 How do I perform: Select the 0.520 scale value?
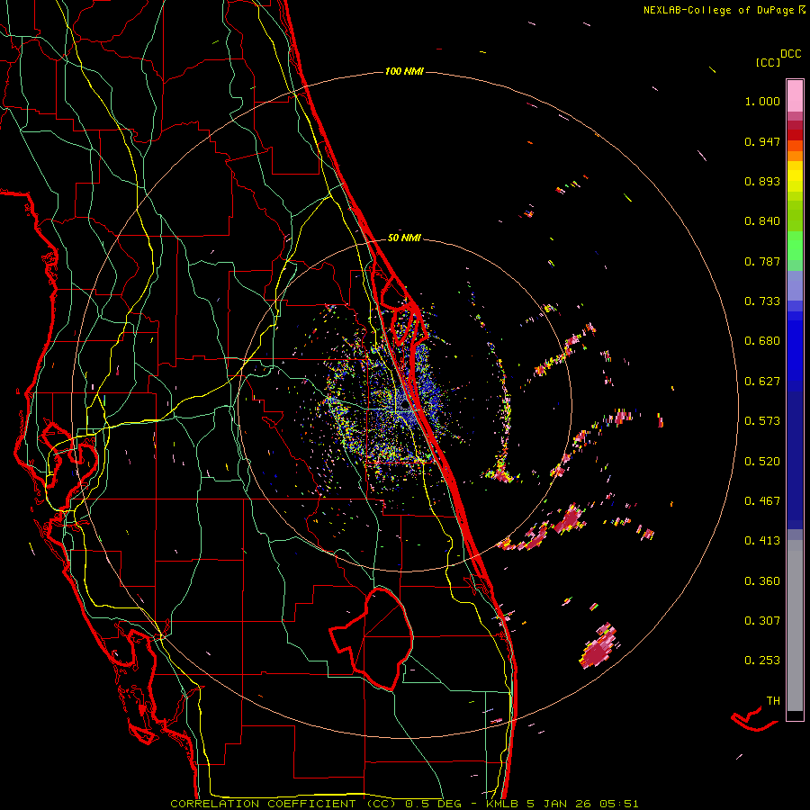(x=762, y=462)
